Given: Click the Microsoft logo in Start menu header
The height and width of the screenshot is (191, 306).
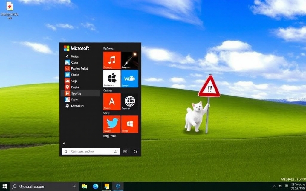Looking at the screenshot, I should click(x=67, y=48).
